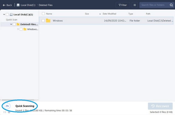Viewport: 175px width, 115px height.
Task: Sort by the Date Modified column
Action: [109, 14]
